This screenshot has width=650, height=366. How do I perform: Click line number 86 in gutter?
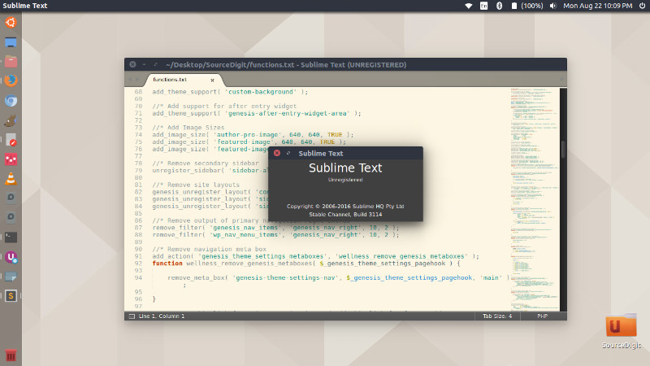point(138,220)
